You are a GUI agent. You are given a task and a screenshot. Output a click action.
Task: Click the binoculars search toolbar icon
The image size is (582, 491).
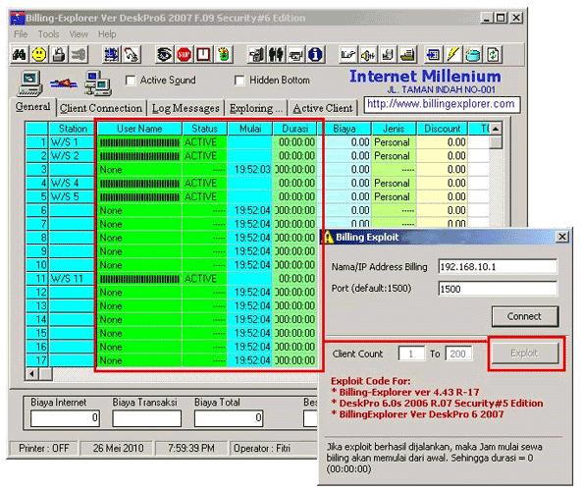[20, 55]
